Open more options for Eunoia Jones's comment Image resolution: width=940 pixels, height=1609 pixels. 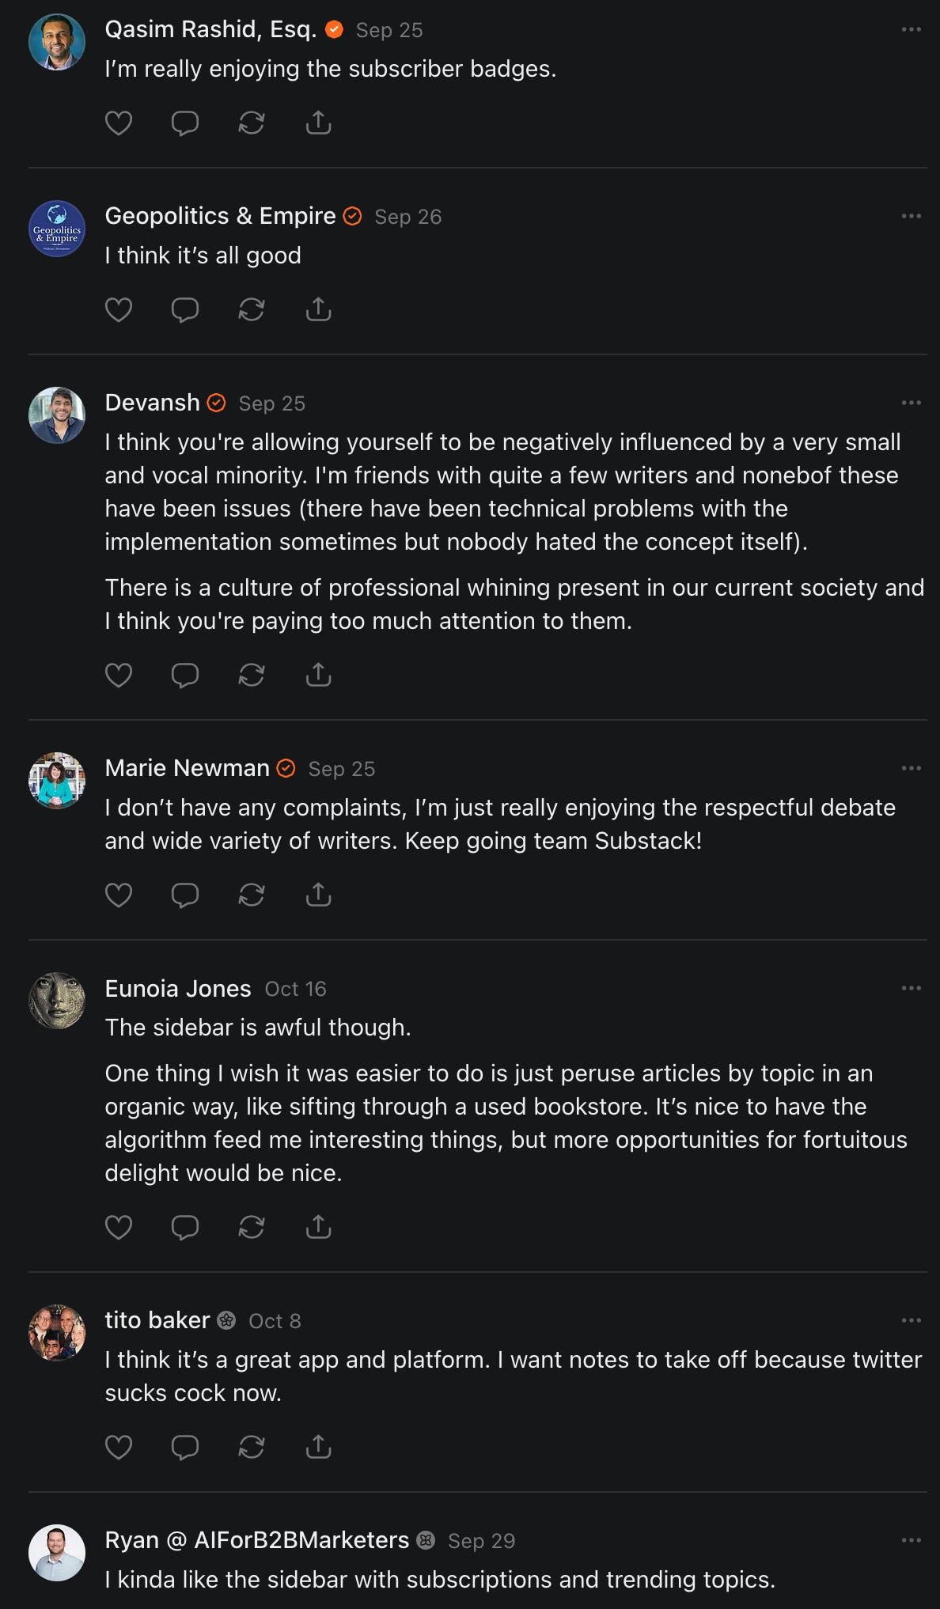tap(911, 988)
